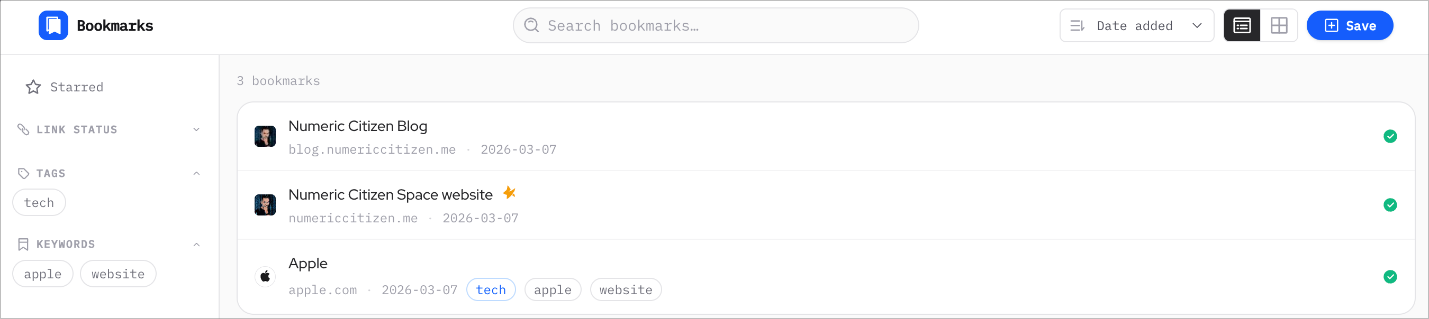
Task: Select the apple keyword filter in sidebar
Action: (x=43, y=274)
